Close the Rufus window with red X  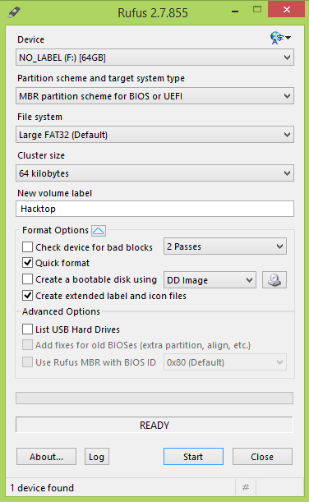click(x=286, y=9)
